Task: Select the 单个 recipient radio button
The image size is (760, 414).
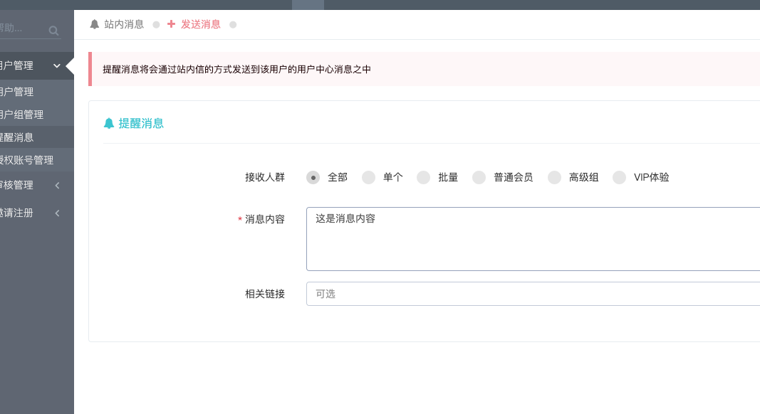Action: [x=368, y=178]
